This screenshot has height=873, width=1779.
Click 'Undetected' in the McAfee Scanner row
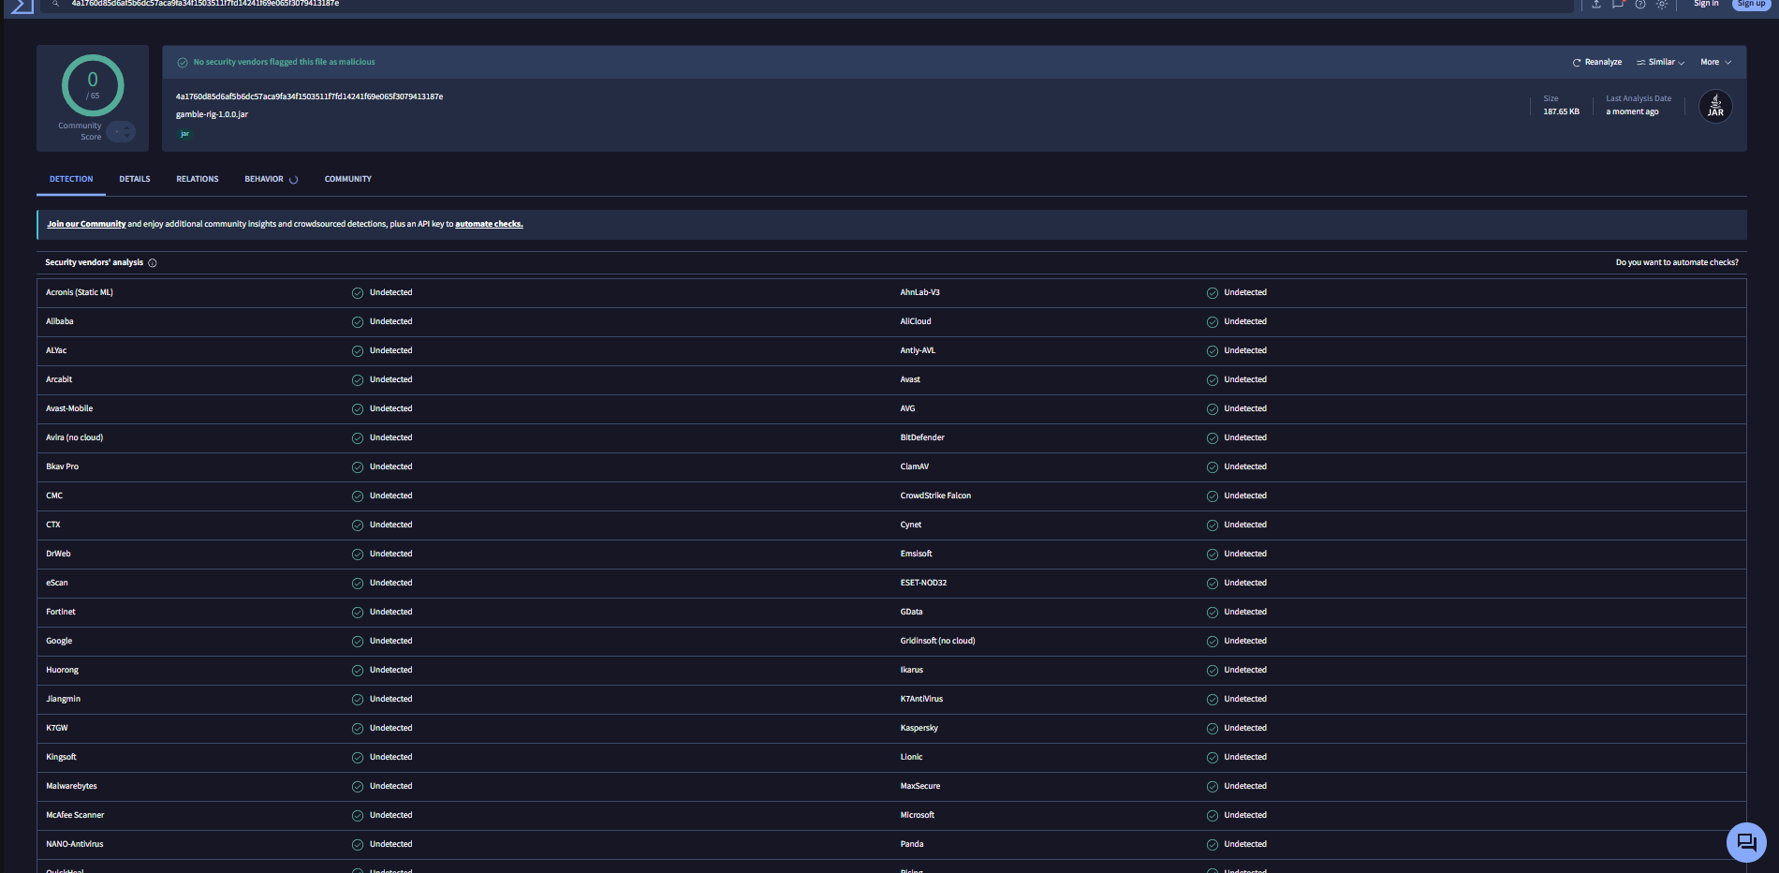[391, 816]
